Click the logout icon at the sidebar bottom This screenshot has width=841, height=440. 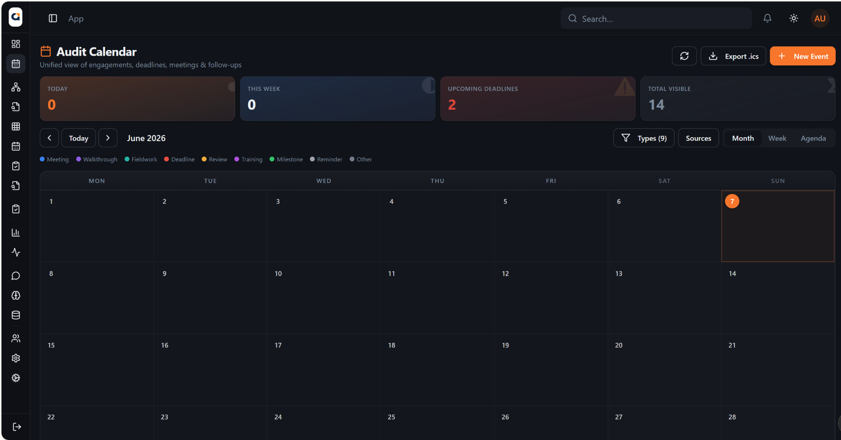click(x=17, y=427)
